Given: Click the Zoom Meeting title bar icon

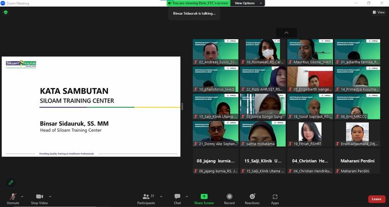Looking at the screenshot, I should [x=3, y=3].
